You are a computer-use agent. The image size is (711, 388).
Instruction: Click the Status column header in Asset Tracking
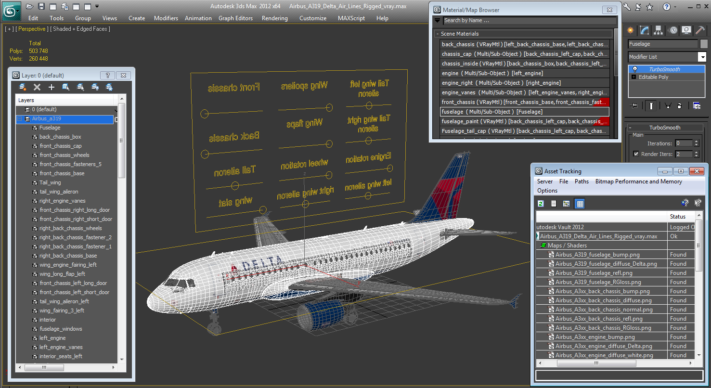point(681,217)
